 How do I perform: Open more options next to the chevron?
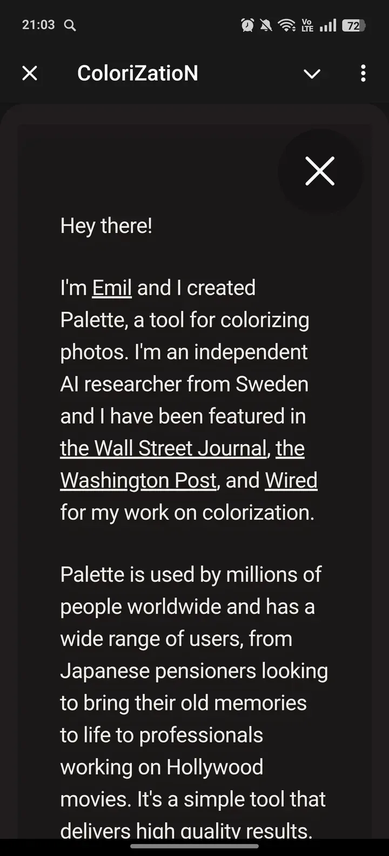pyautogui.click(x=363, y=73)
